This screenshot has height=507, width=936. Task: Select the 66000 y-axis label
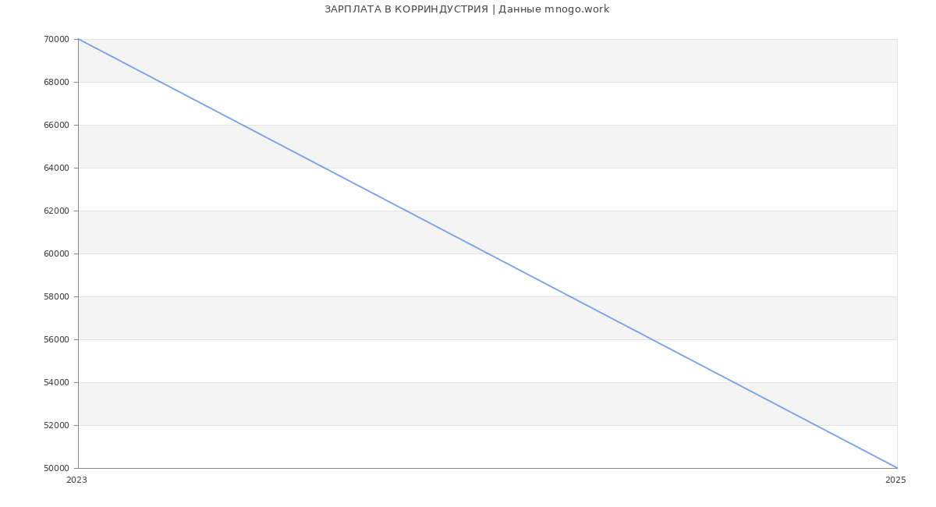coord(56,125)
